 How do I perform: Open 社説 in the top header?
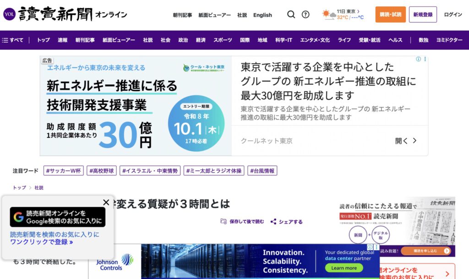242,15
